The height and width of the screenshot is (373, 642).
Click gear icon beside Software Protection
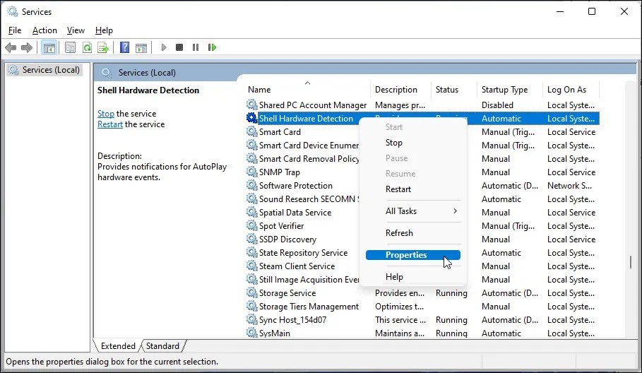252,186
